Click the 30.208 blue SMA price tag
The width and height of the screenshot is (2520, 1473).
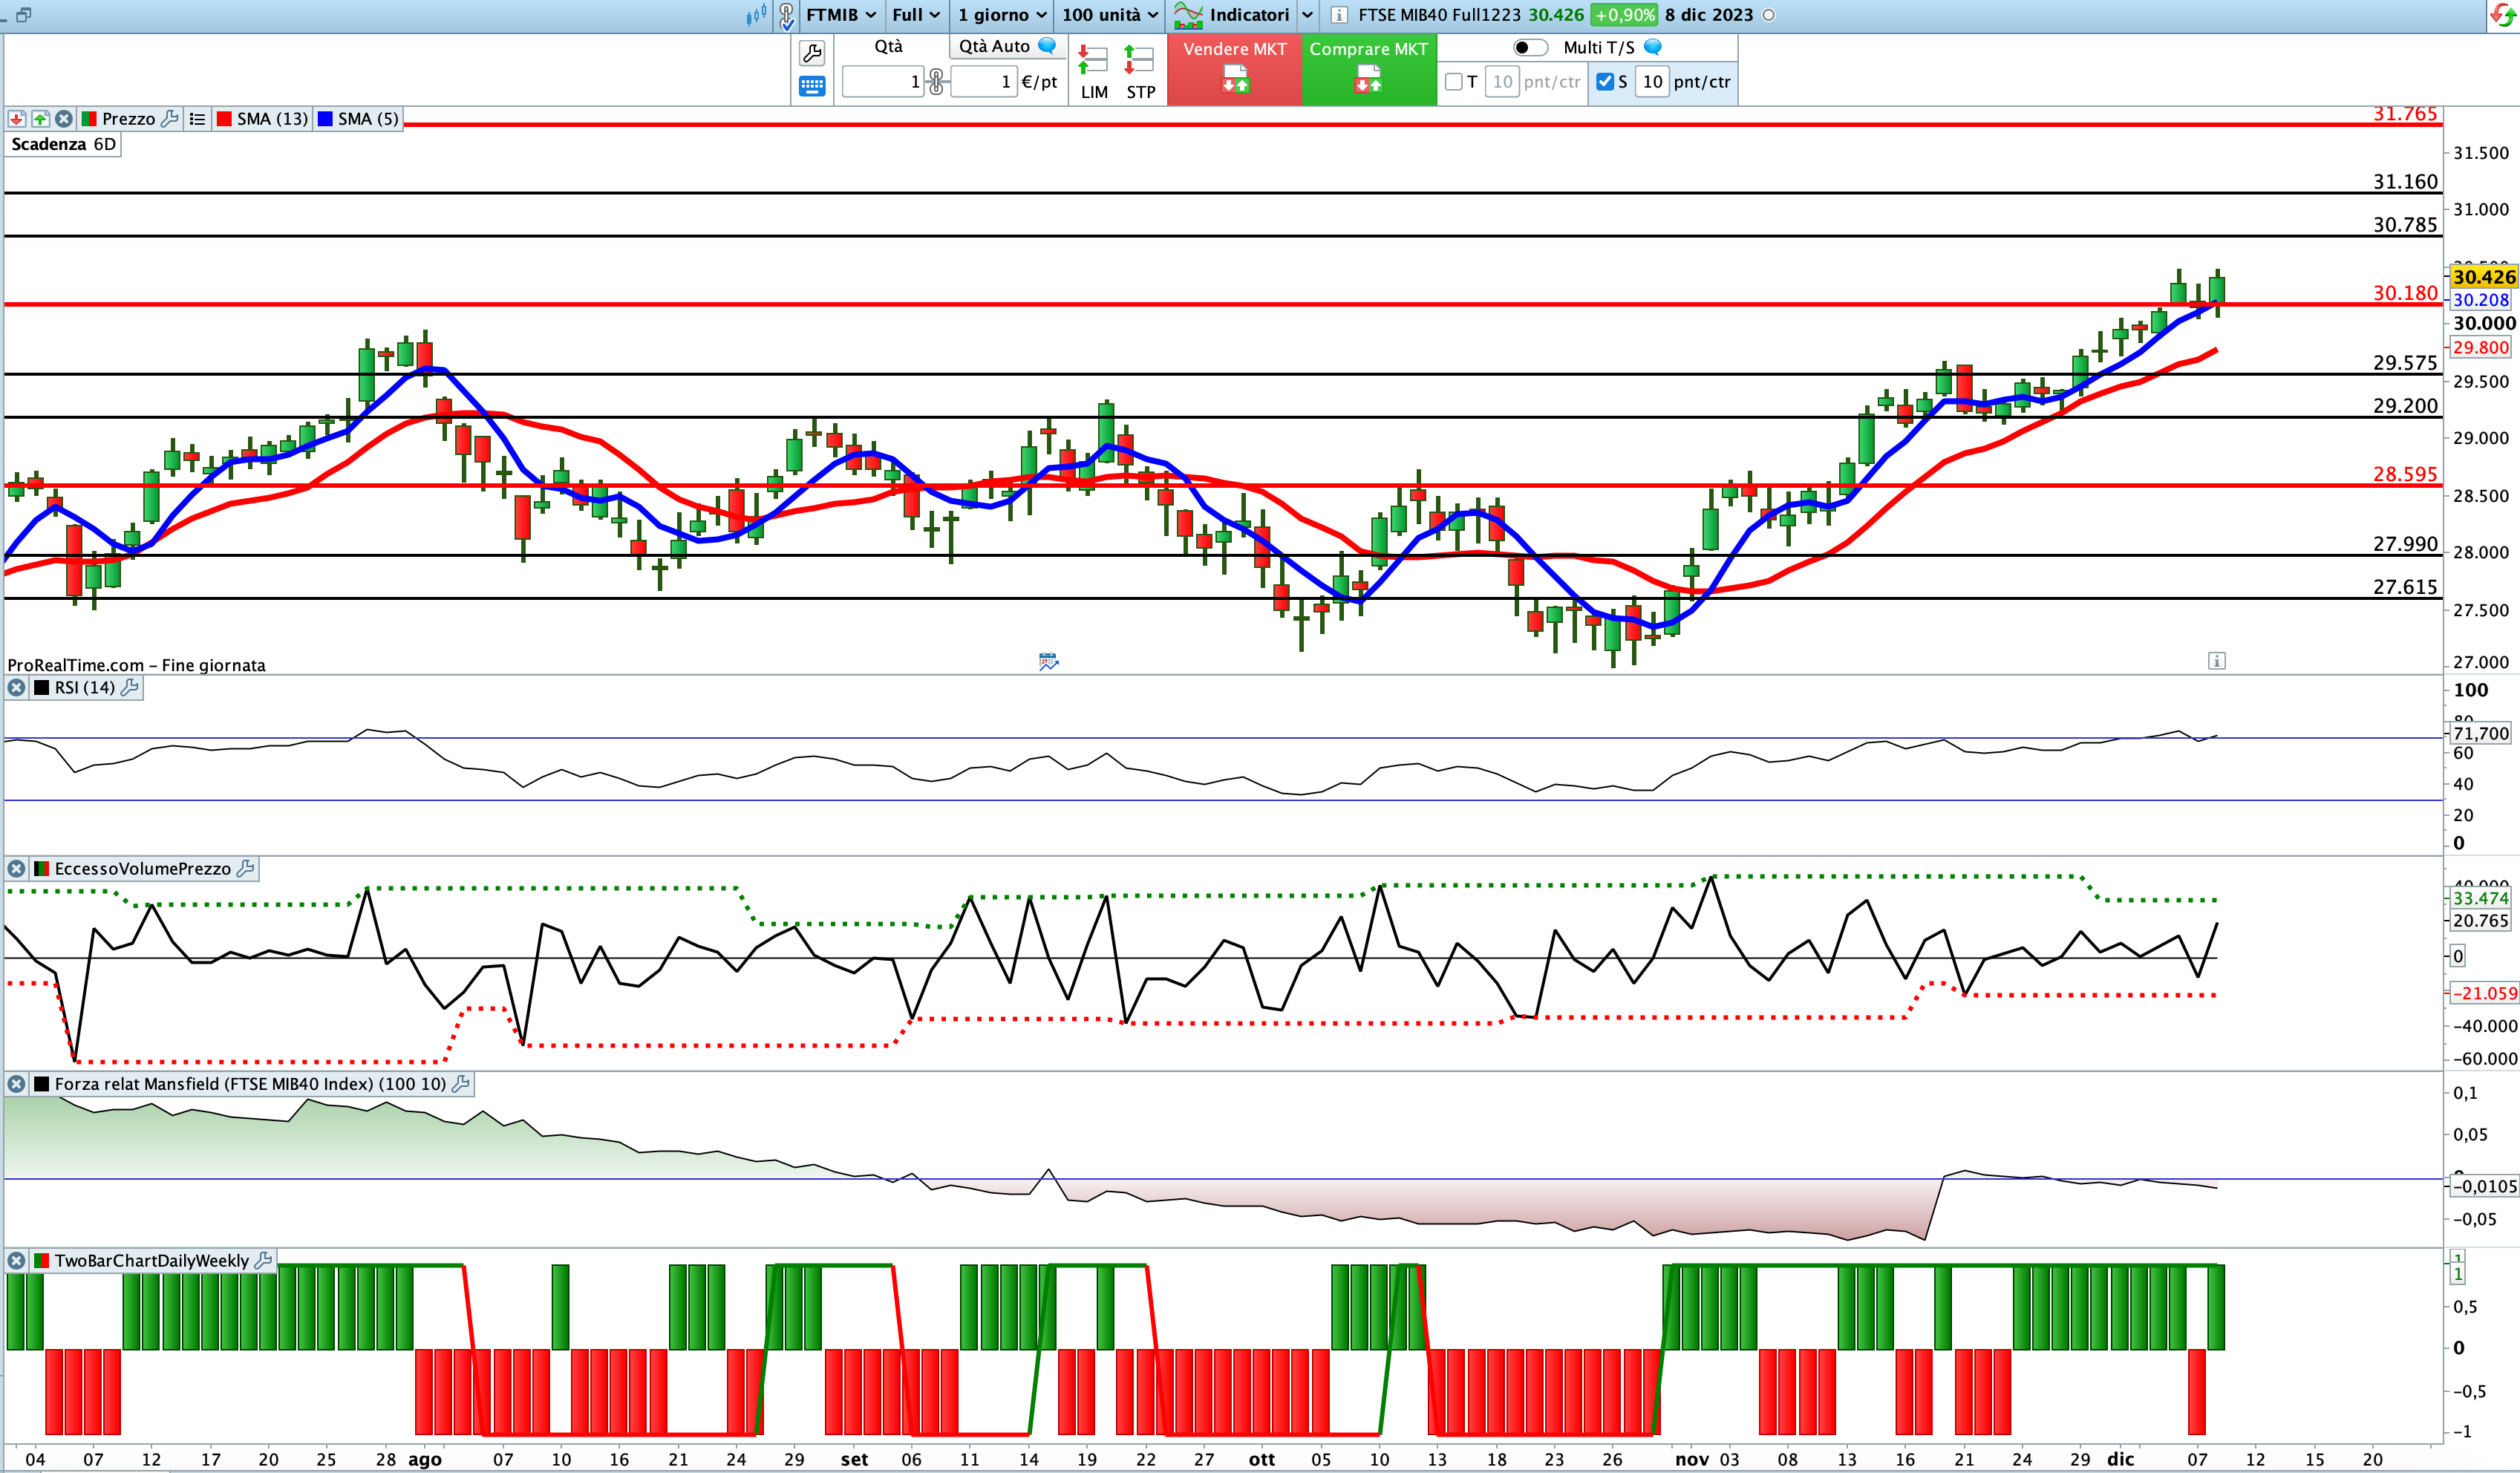(x=2481, y=300)
